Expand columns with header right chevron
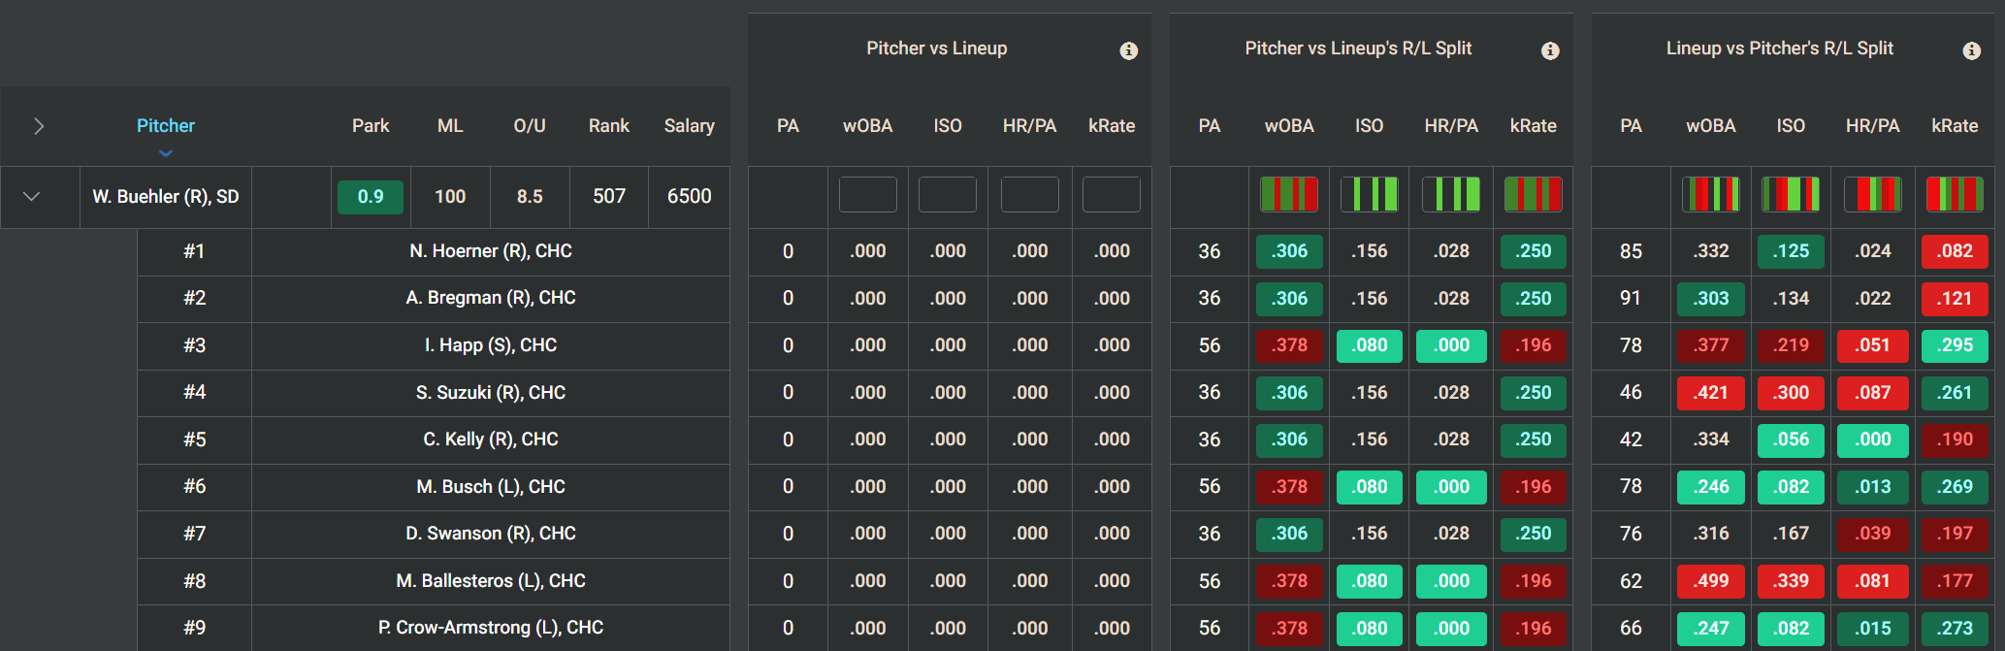The image size is (2005, 651). pyautogui.click(x=39, y=126)
